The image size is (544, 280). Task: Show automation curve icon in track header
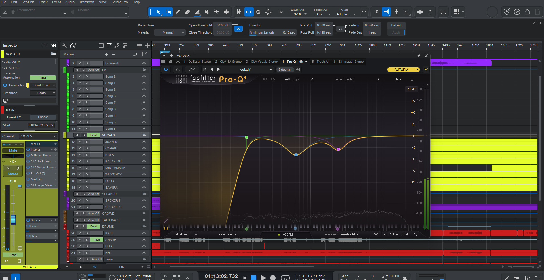coord(73,45)
